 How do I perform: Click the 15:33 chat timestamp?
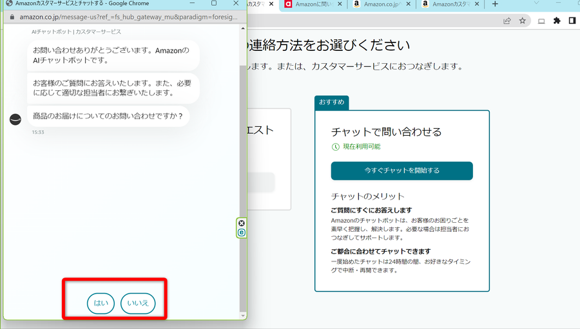click(x=38, y=132)
